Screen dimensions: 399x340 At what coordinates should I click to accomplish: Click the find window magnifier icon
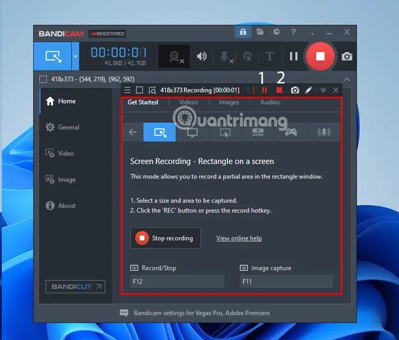[152, 90]
